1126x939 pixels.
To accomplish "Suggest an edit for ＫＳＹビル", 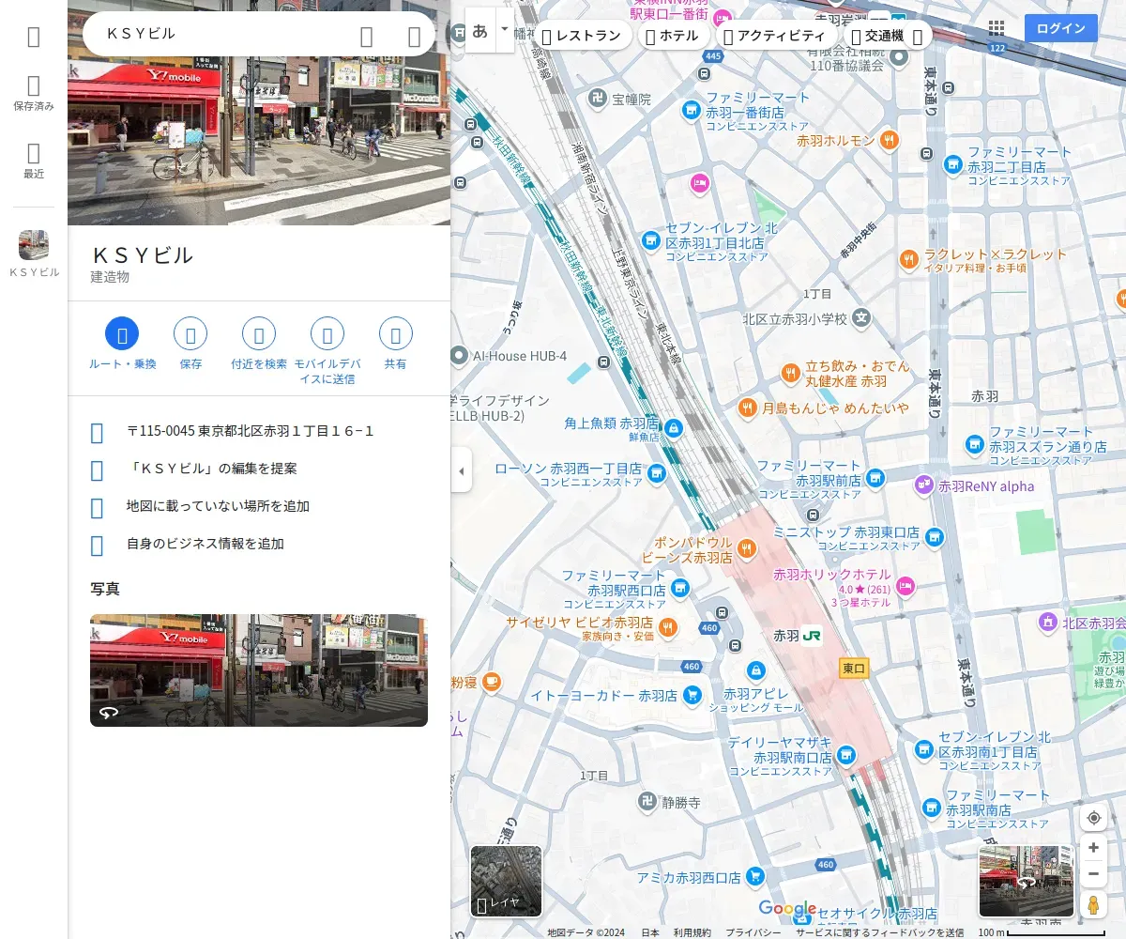I will pos(259,469).
